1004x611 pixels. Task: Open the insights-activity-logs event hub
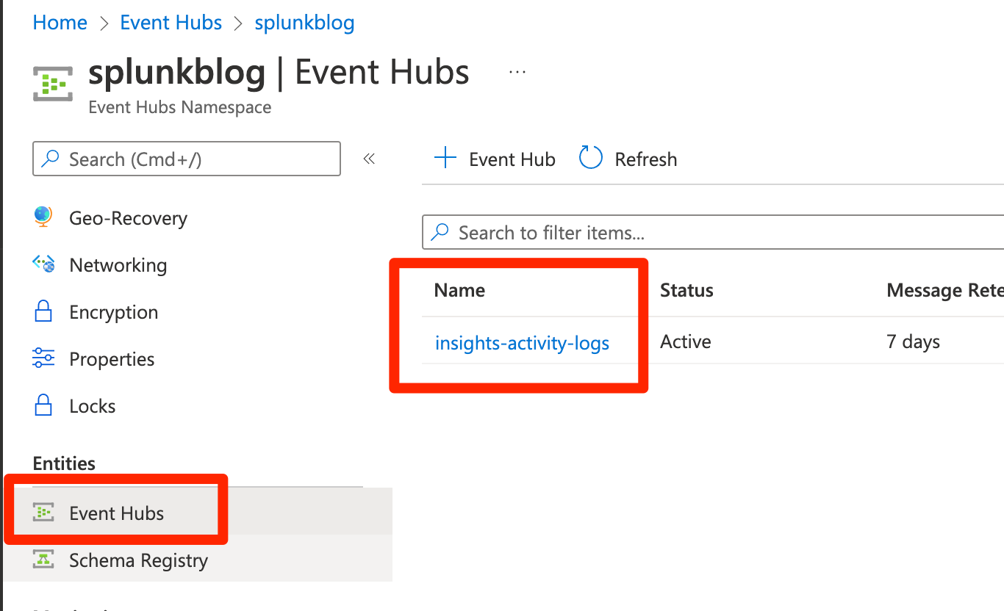click(x=522, y=342)
